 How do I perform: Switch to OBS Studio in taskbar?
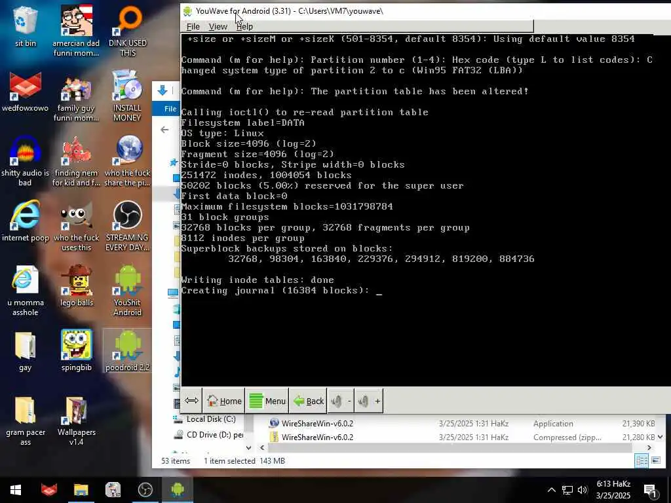click(145, 490)
